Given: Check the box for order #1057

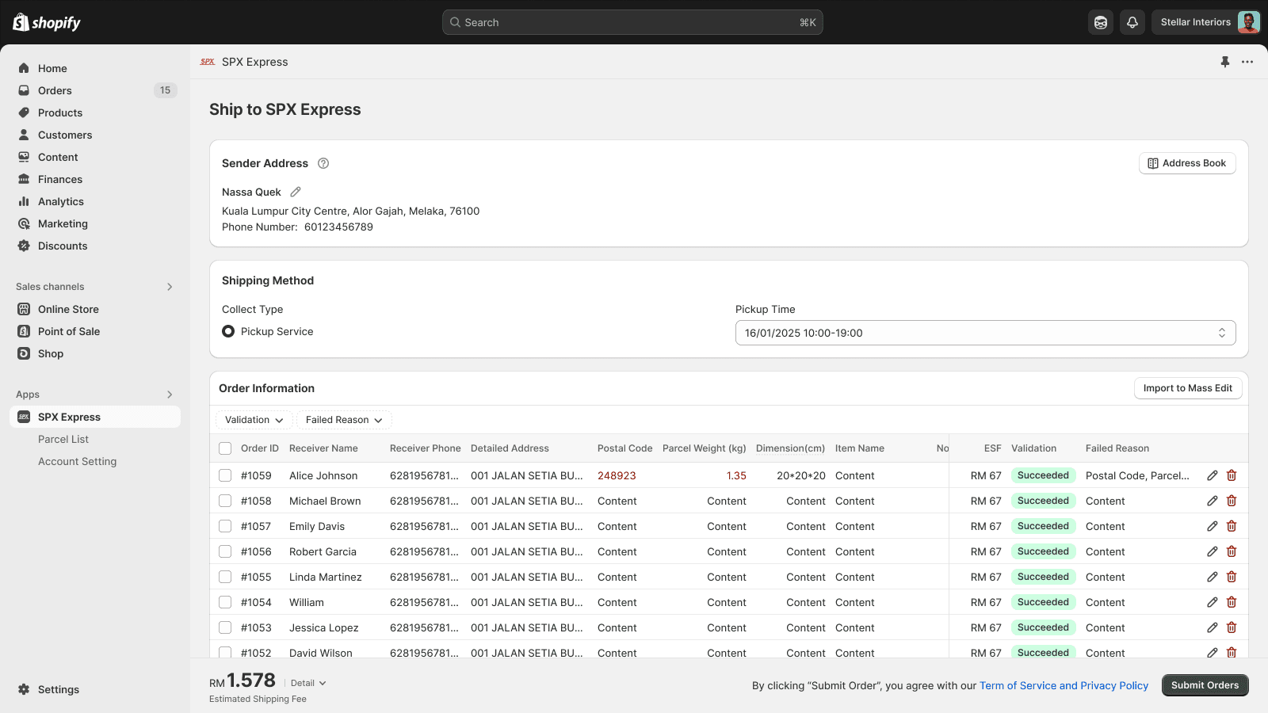Looking at the screenshot, I should pos(225,526).
